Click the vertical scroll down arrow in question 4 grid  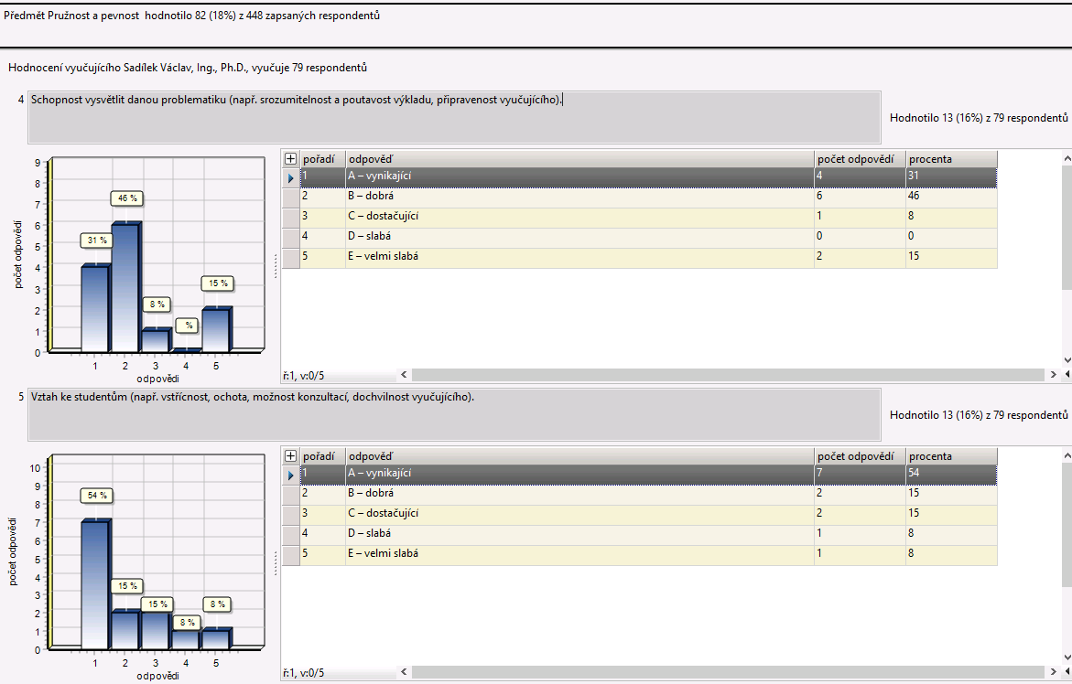(x=1067, y=361)
